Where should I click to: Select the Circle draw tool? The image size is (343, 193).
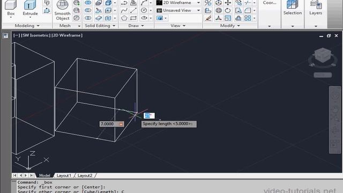pyautogui.click(x=144, y=10)
